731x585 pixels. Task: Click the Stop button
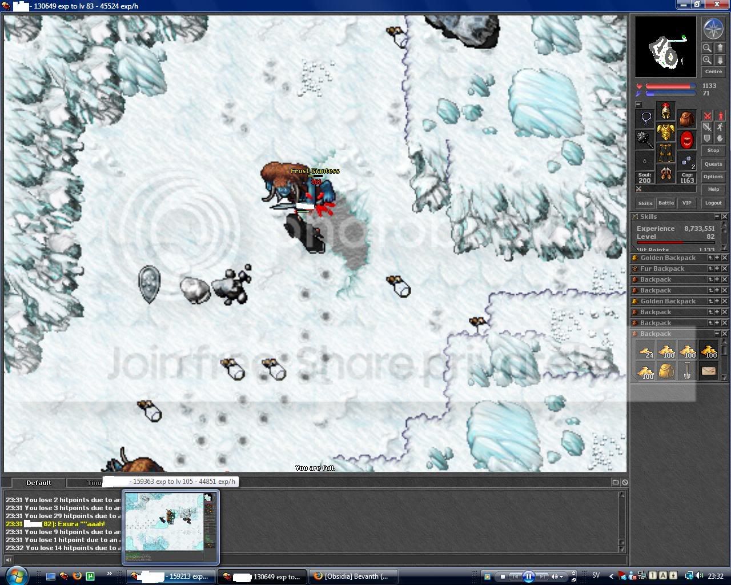tap(713, 150)
